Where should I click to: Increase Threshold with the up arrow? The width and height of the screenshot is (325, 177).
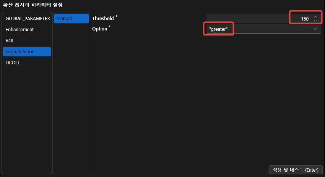tap(315, 17)
